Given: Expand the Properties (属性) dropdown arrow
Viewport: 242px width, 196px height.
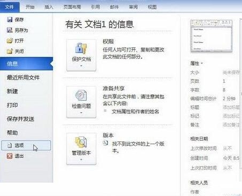Looking at the screenshot, I should (202, 63).
